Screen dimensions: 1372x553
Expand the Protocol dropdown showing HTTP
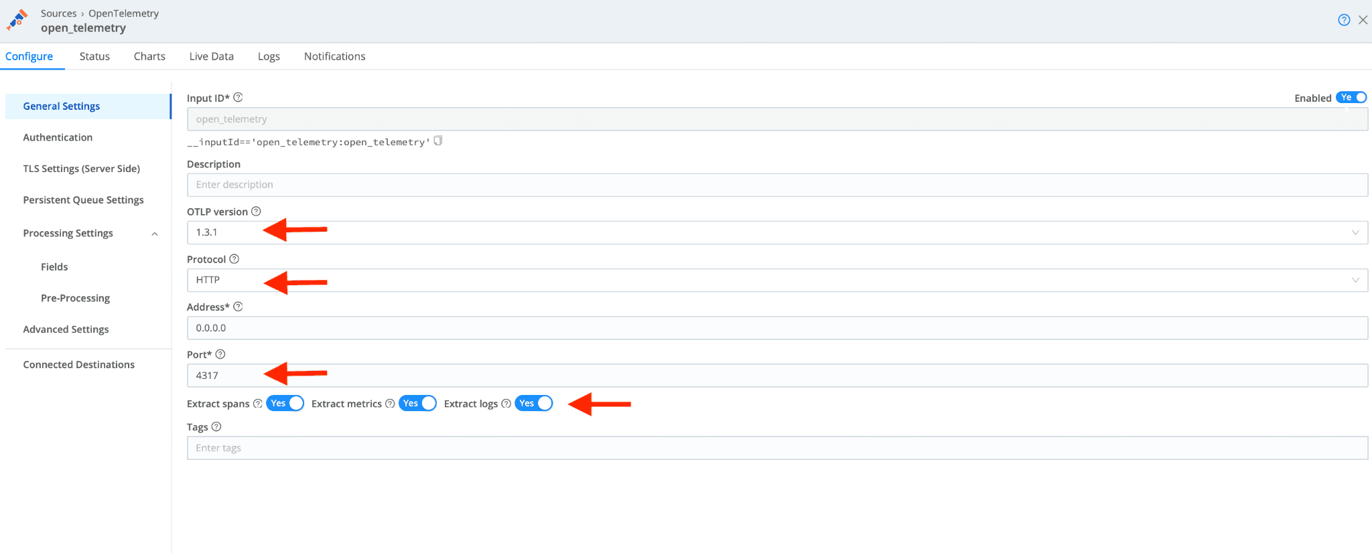coord(777,280)
